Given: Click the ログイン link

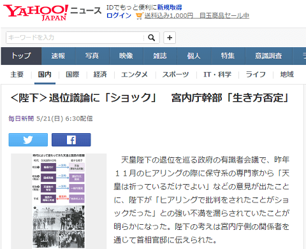Looking at the screenshot, I should (x=119, y=15).
